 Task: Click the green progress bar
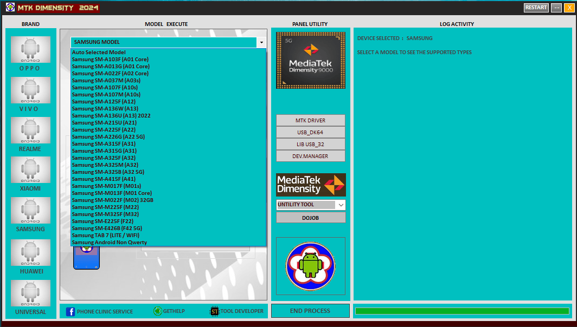click(x=462, y=311)
